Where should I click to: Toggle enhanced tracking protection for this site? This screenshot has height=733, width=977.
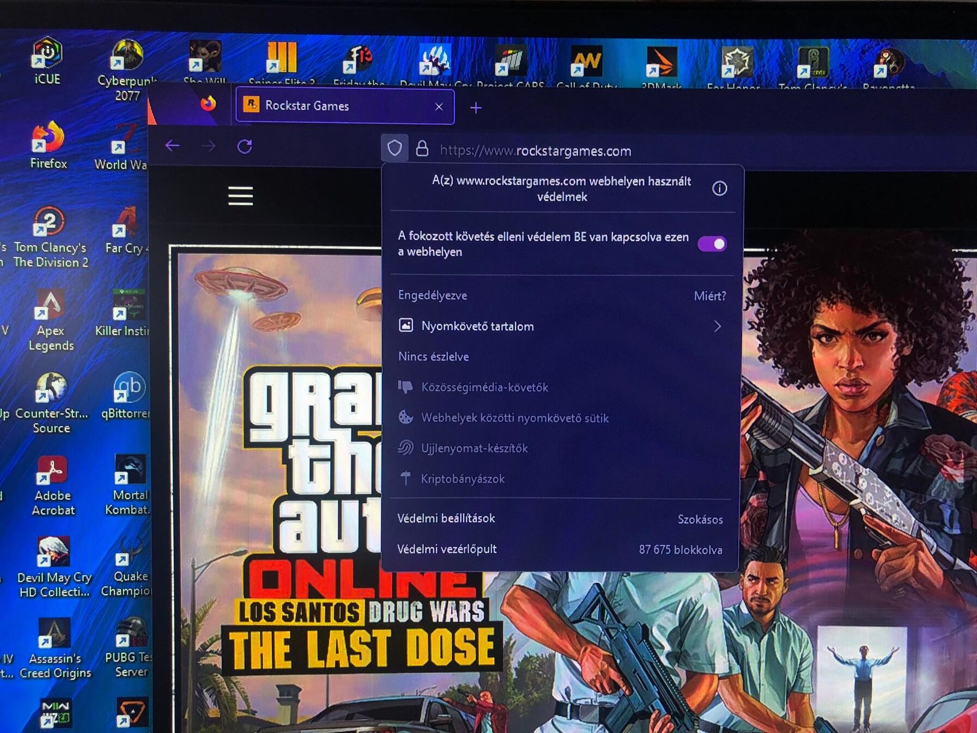(x=712, y=244)
